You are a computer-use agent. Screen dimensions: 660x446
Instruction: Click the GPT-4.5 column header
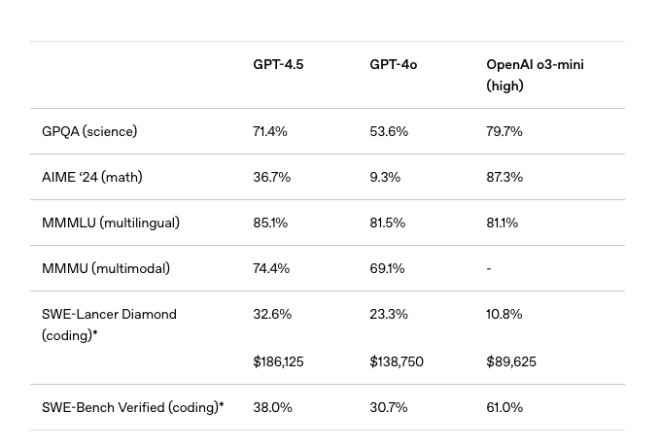point(278,64)
